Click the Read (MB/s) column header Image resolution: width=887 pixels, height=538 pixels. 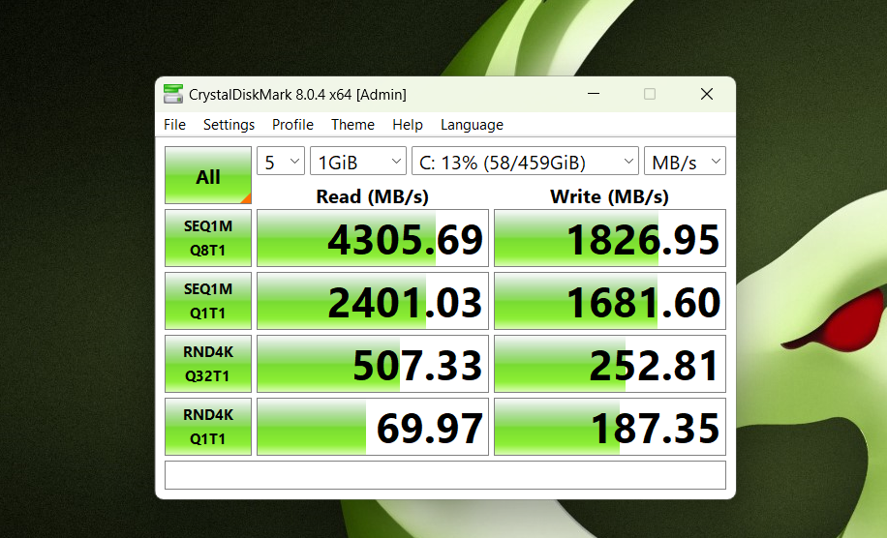pyautogui.click(x=372, y=196)
